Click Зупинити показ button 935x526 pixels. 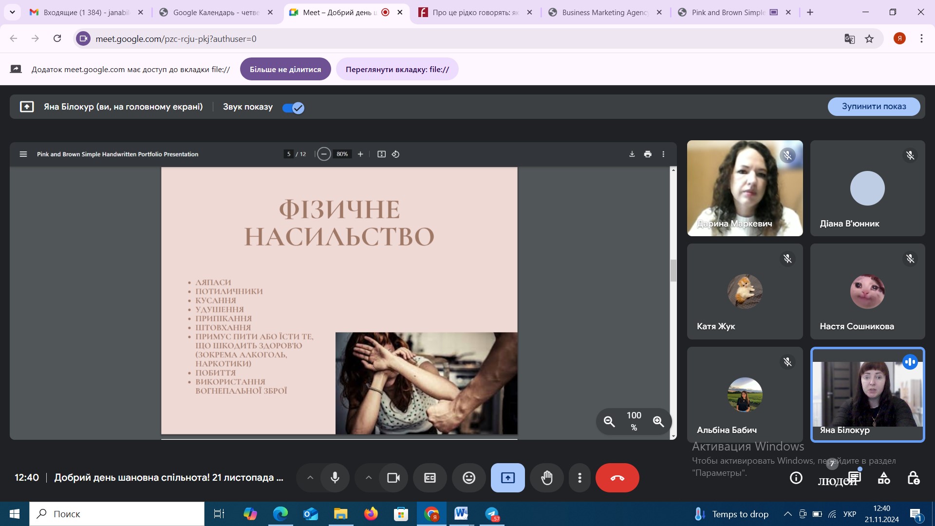click(x=874, y=107)
